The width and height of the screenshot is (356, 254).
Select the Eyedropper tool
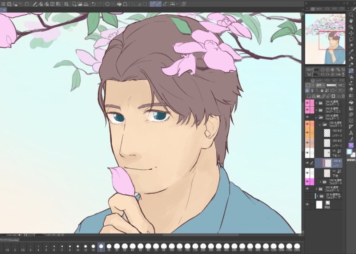click(x=351, y=52)
